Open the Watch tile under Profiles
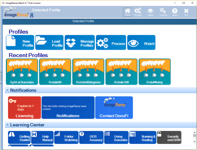Viewport: 197px width, 150px height. click(x=141, y=42)
